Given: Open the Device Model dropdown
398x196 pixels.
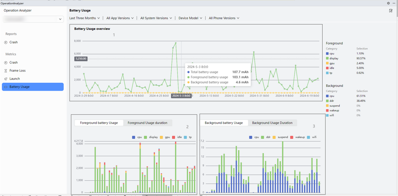Looking at the screenshot, I should (190, 18).
